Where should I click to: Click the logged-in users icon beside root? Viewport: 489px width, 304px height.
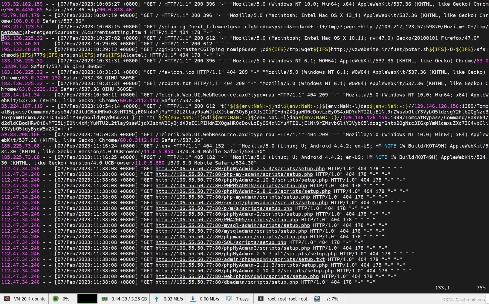click(261, 299)
